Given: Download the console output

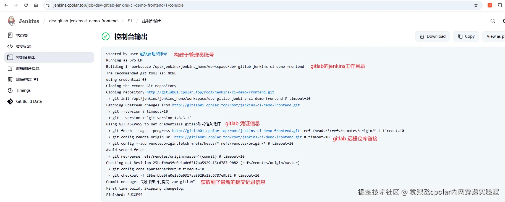Looking at the screenshot, I should tap(433, 36).
